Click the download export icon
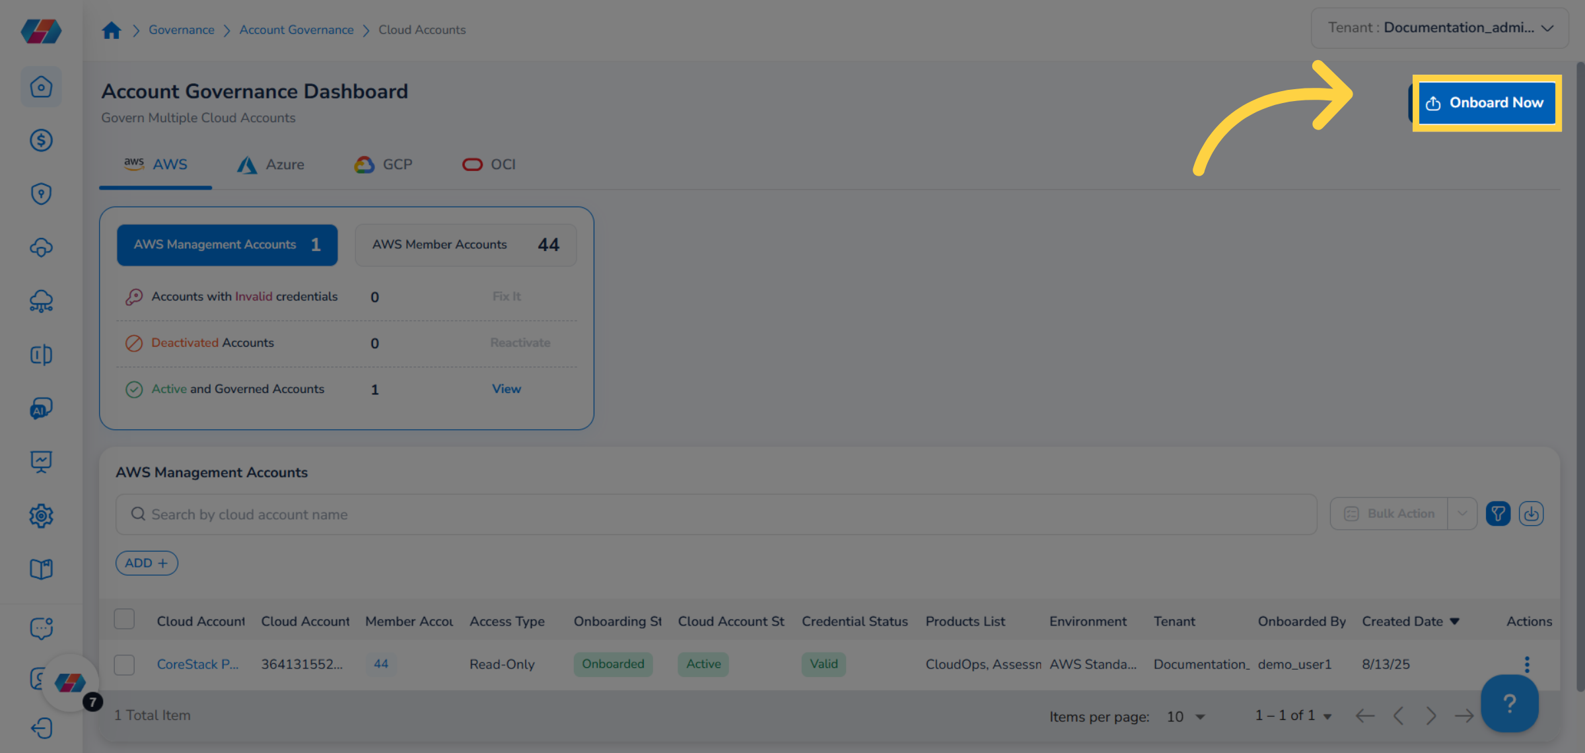1585x753 pixels. click(1531, 514)
